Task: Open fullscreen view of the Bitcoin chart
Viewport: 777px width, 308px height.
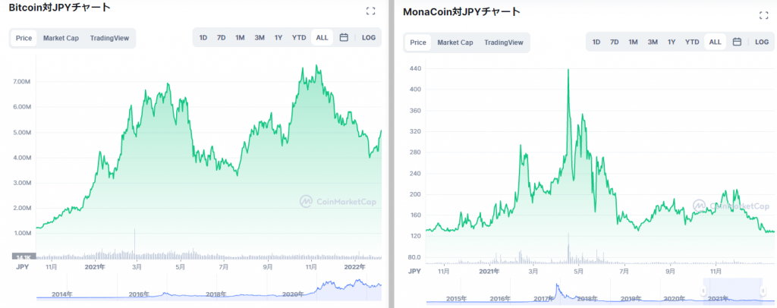Action: point(370,11)
